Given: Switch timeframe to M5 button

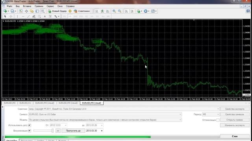Looking at the screenshot, I should coord(70,16).
